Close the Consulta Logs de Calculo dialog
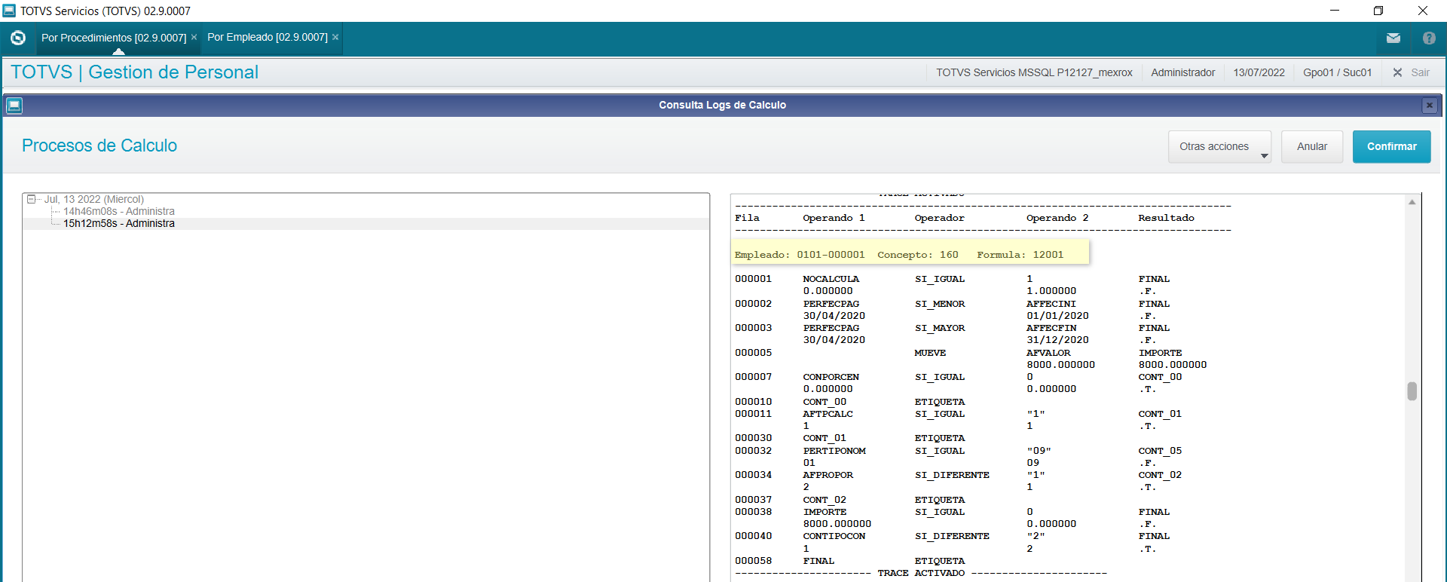The image size is (1447, 582). [1429, 106]
